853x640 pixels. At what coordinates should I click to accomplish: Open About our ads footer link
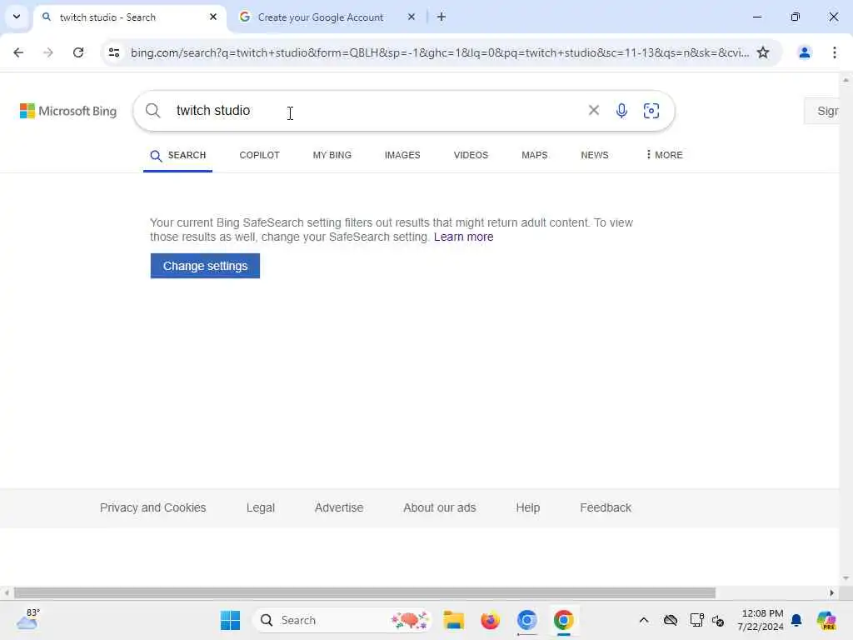tap(440, 507)
